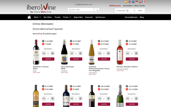Viewport: 171px width, 107px height.
Task: Switch language to German flag
Action: 137,2
